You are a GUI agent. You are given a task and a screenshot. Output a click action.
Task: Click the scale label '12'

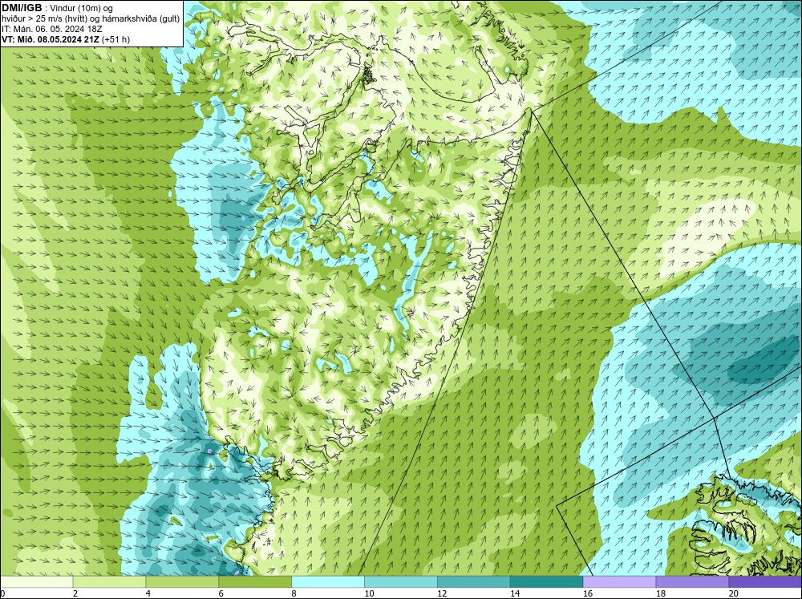click(x=441, y=593)
